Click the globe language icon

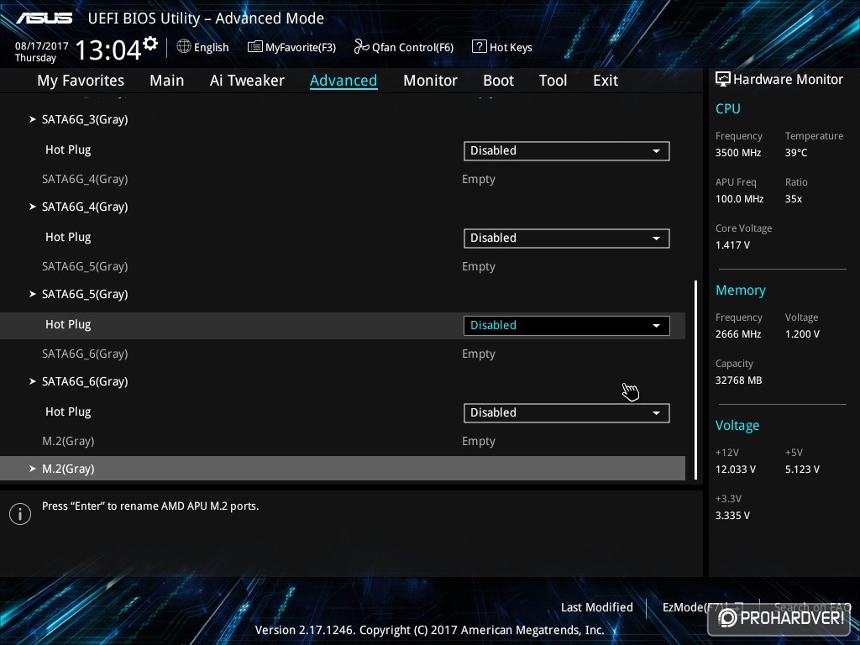pyautogui.click(x=184, y=47)
